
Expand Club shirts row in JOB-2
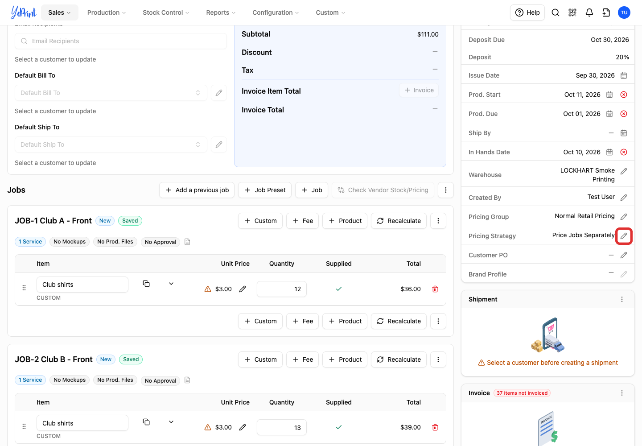(171, 422)
